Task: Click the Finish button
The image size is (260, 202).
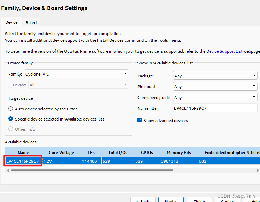Action: pos(199,200)
